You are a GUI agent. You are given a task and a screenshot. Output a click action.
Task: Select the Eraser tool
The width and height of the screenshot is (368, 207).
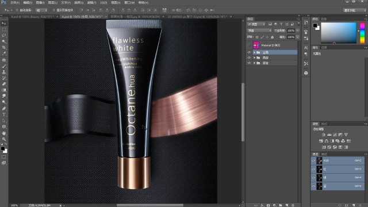pos(4,84)
